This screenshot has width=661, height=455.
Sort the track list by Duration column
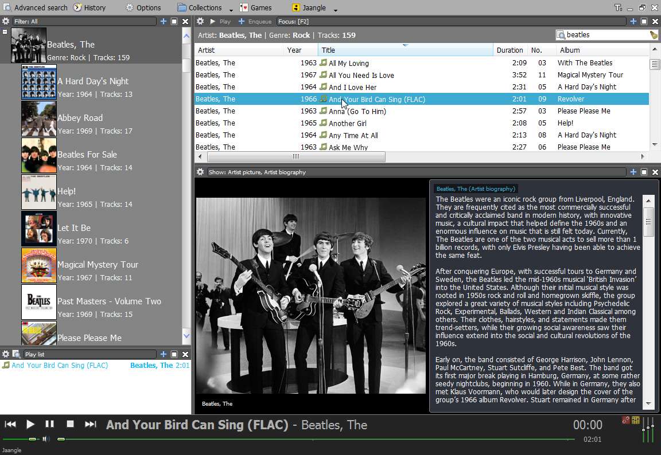click(510, 50)
